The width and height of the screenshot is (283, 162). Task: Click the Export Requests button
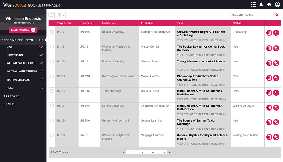click(23, 30)
